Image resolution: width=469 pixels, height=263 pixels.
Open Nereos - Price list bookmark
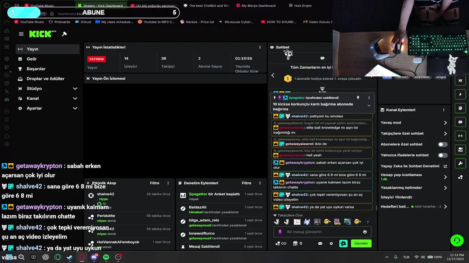(x=197, y=22)
